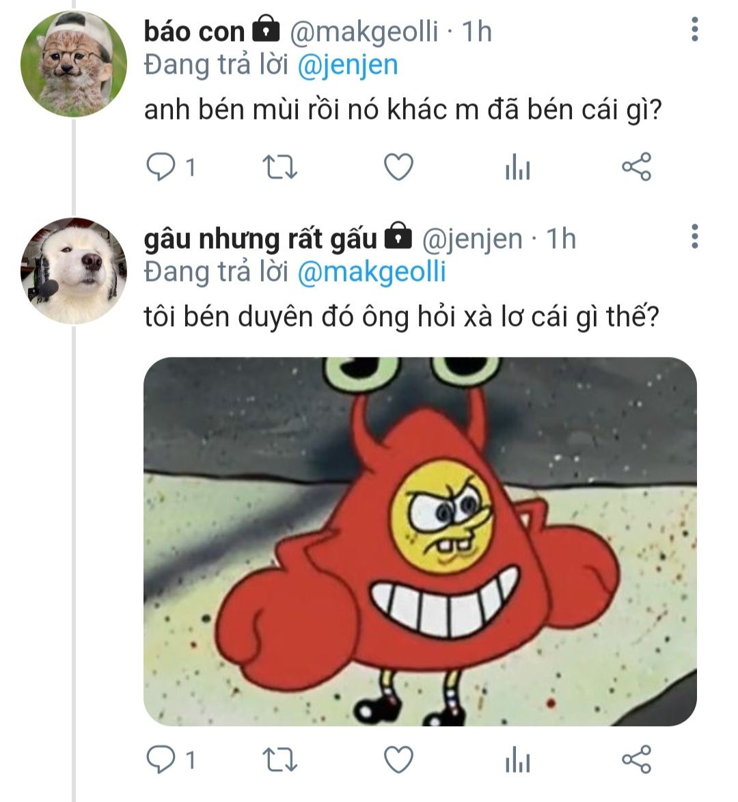The height and width of the screenshot is (802, 738).
Task: Share báo con's tweet
Action: click(x=636, y=167)
